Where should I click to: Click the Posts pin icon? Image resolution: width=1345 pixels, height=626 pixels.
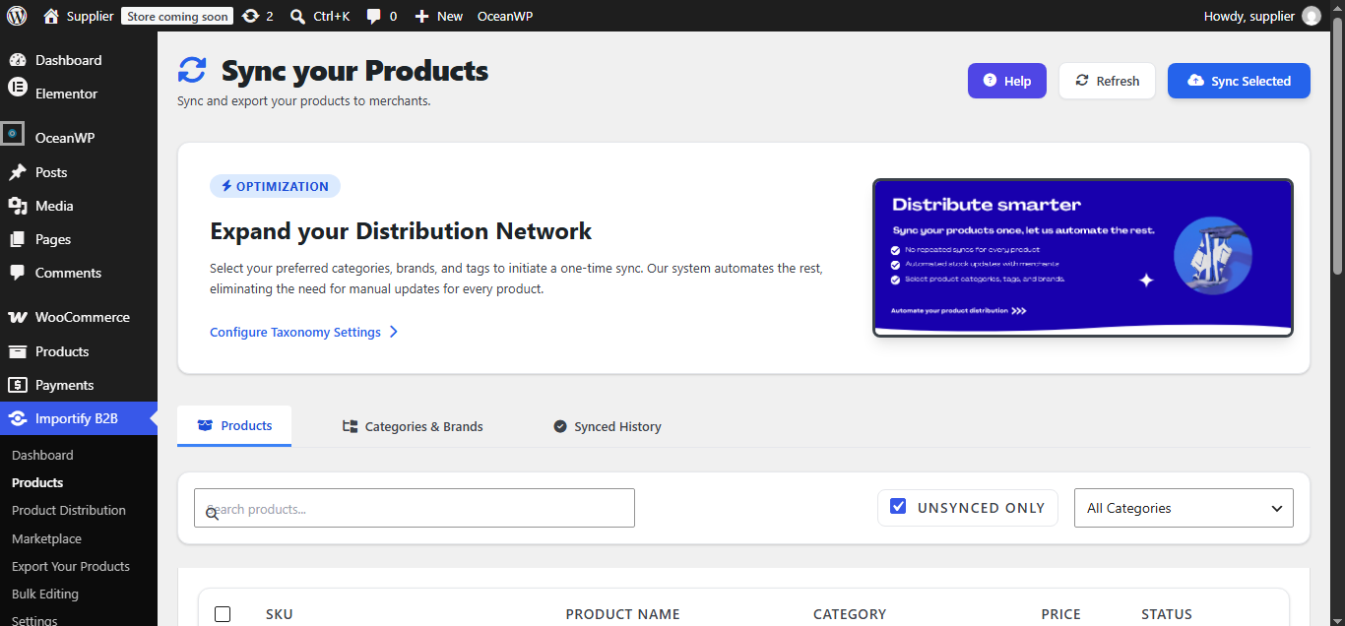17,172
